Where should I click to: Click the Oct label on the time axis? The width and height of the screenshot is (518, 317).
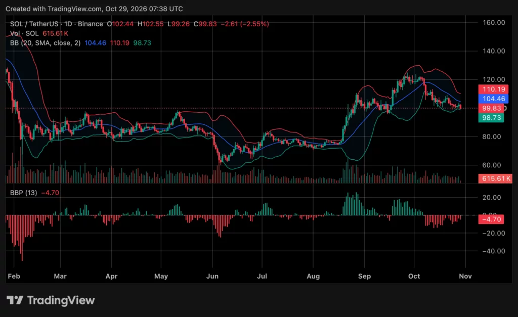(414, 276)
